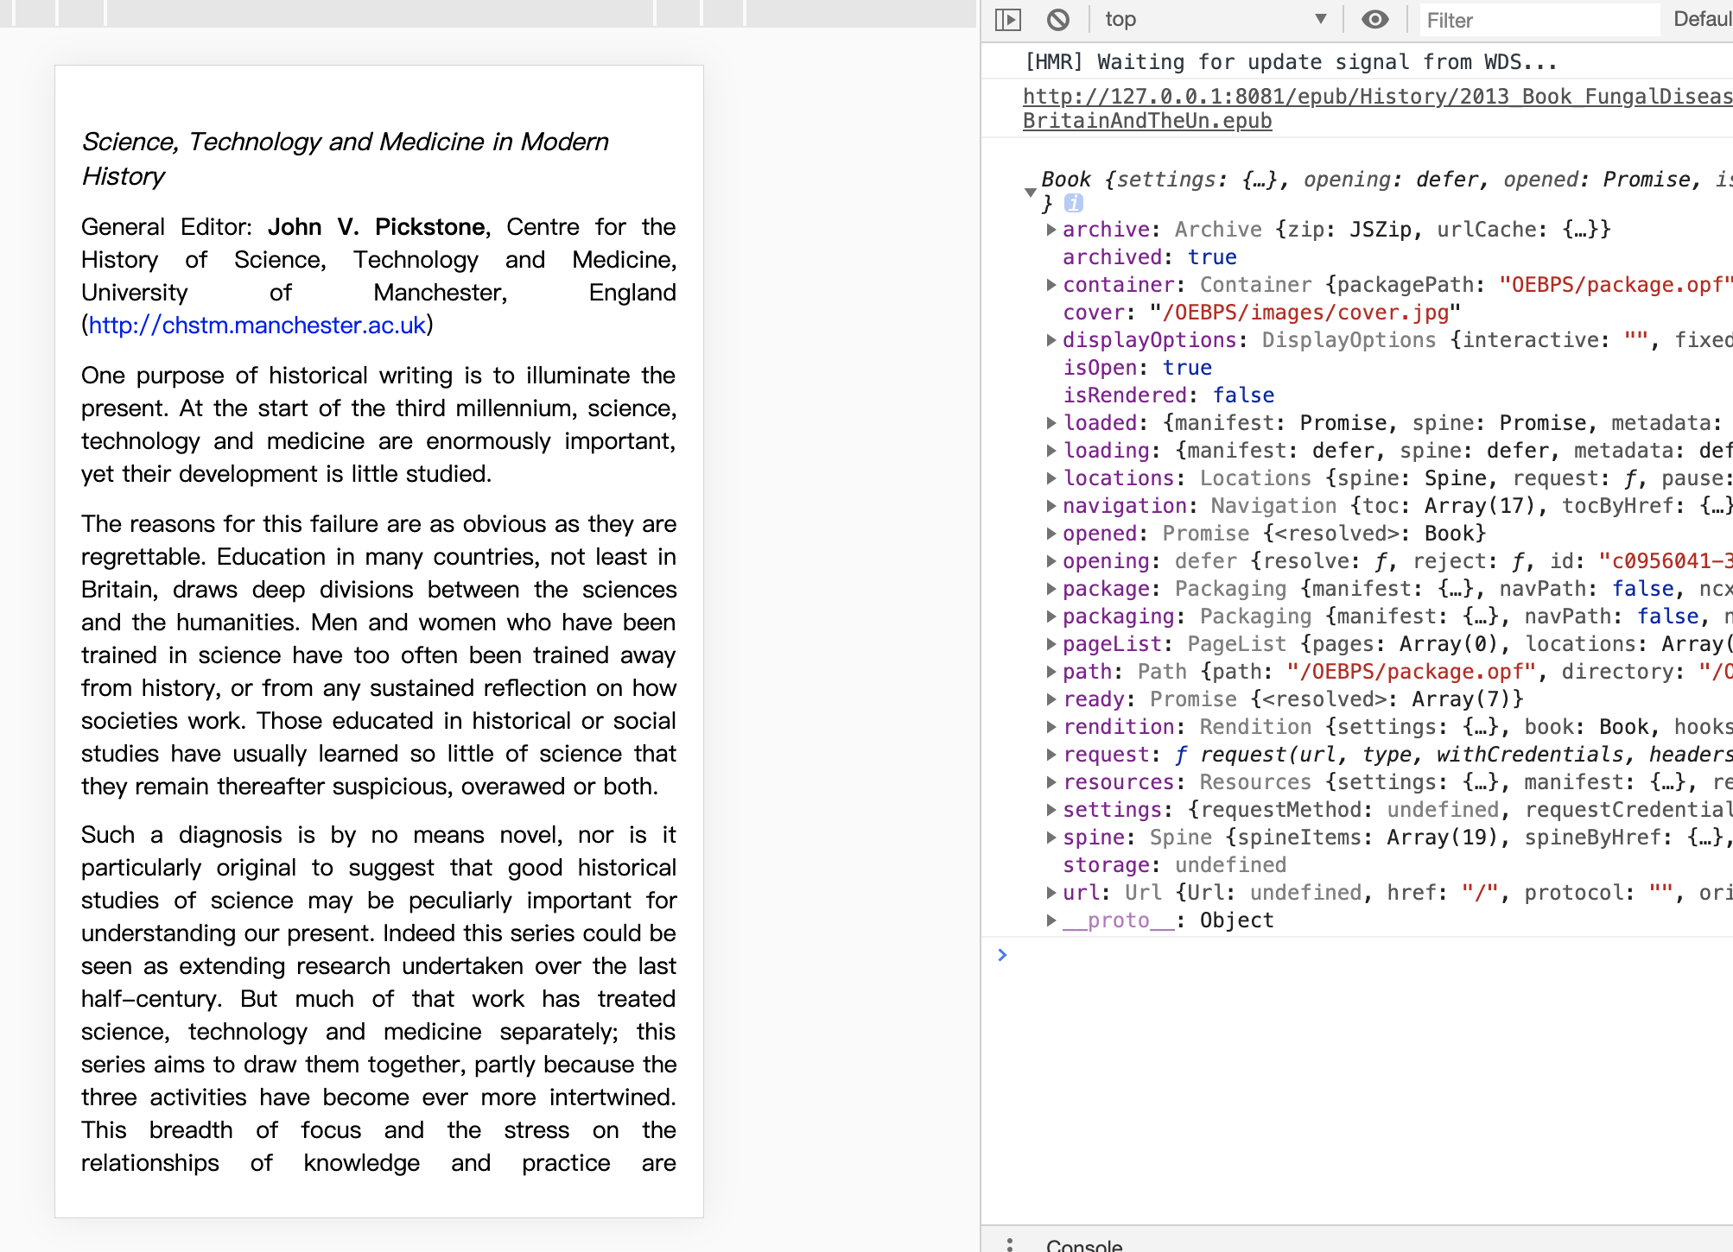Screen dimensions: 1733x1252
Task: Expand the loaded property
Action: click(x=1051, y=423)
